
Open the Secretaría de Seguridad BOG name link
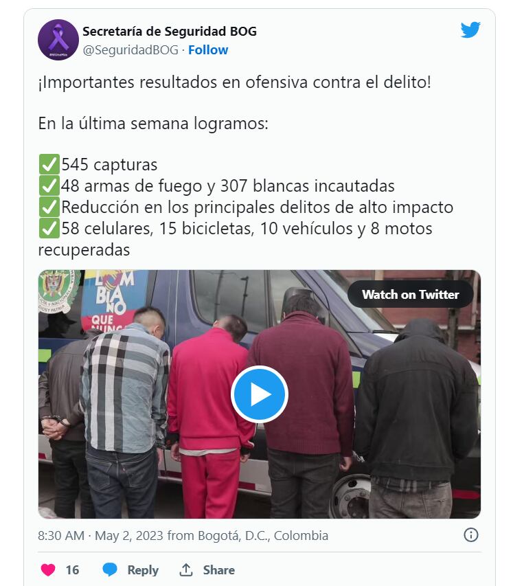[170, 32]
